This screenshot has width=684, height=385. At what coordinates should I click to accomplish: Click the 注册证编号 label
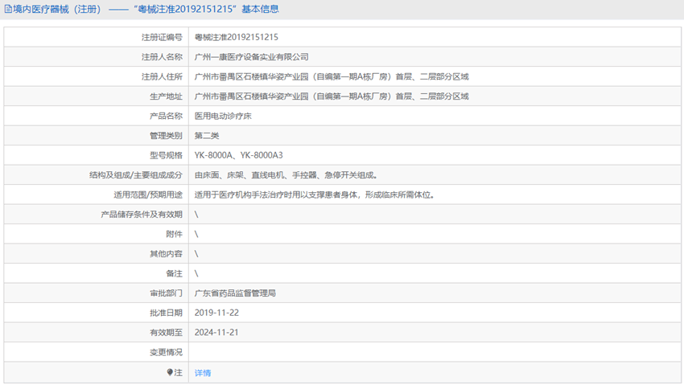coord(162,38)
